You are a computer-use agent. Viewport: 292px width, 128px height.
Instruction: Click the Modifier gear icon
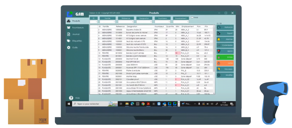tap(219, 75)
